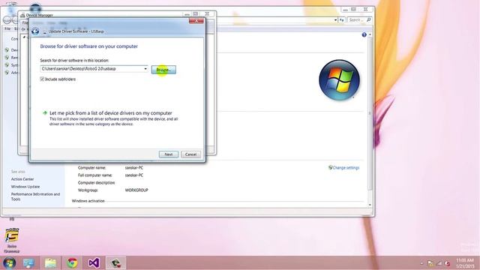Screen dimensions: 480x270
Task: Click the Computer description label
Action: point(97,183)
